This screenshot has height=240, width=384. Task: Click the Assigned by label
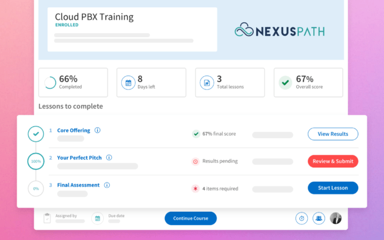point(66,216)
